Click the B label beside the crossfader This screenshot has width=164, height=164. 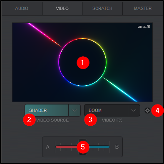117,147
